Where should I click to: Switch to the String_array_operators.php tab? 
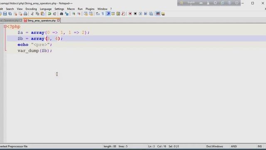pyautogui.click(x=42, y=20)
